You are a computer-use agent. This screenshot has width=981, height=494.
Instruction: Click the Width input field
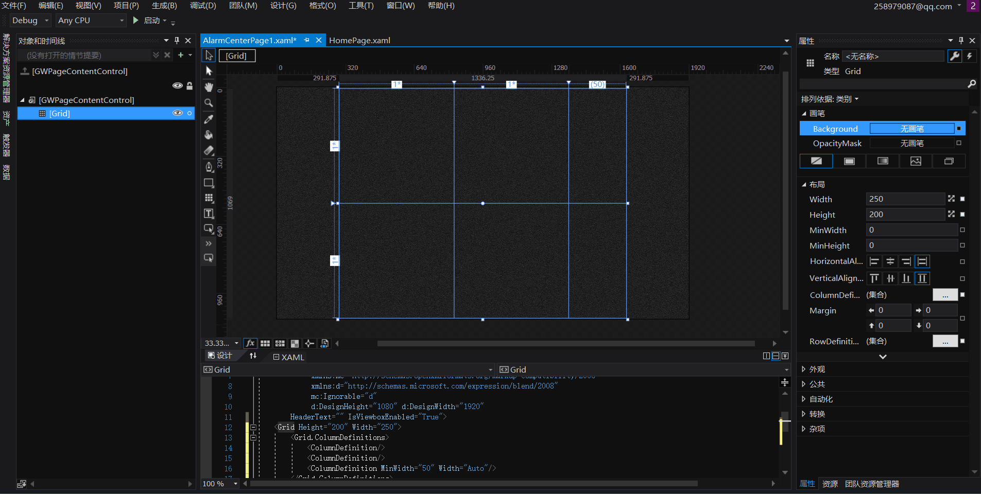[x=904, y=199]
